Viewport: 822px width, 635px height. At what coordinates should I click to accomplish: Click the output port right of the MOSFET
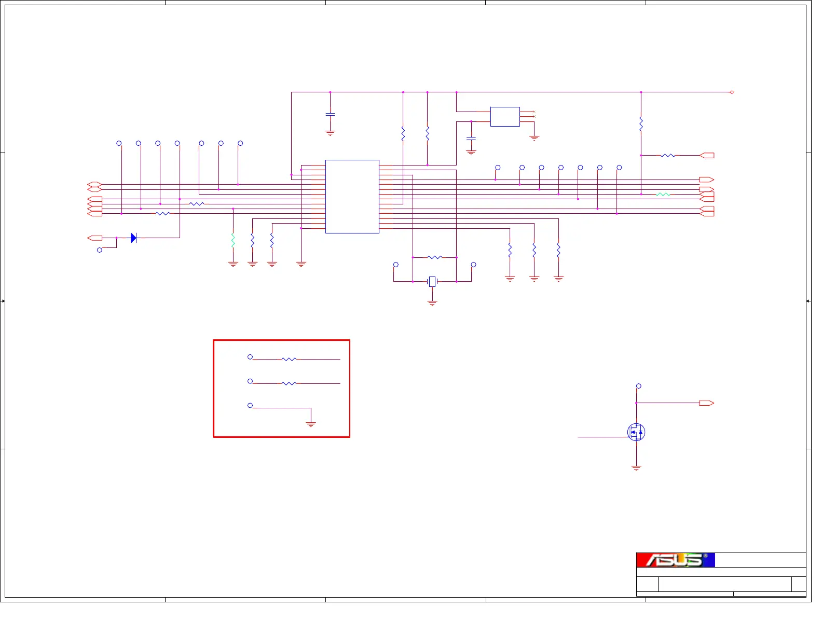click(x=706, y=403)
